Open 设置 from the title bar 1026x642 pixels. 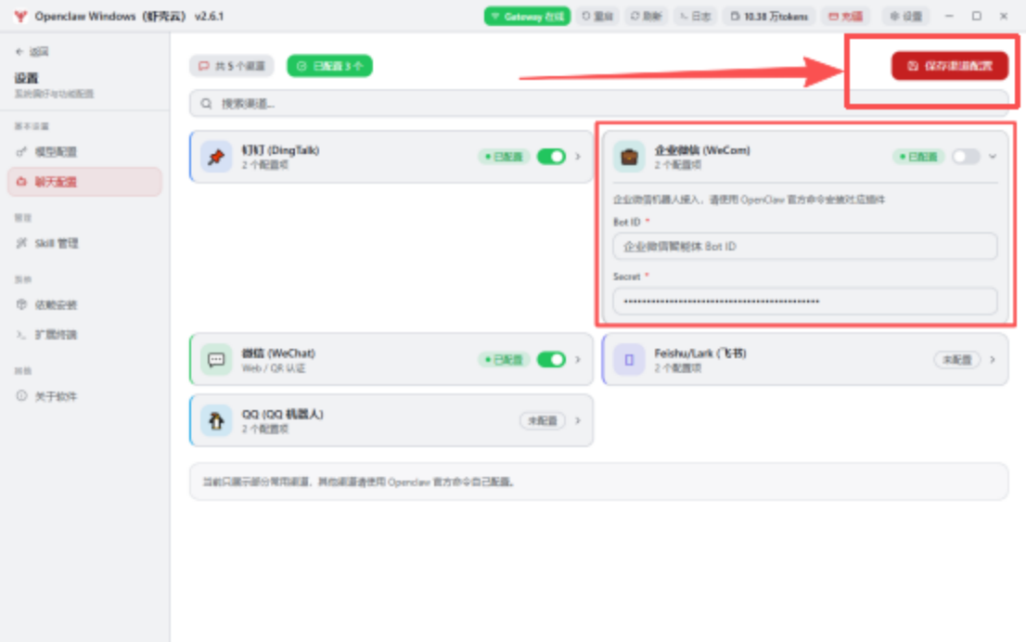pos(906,17)
